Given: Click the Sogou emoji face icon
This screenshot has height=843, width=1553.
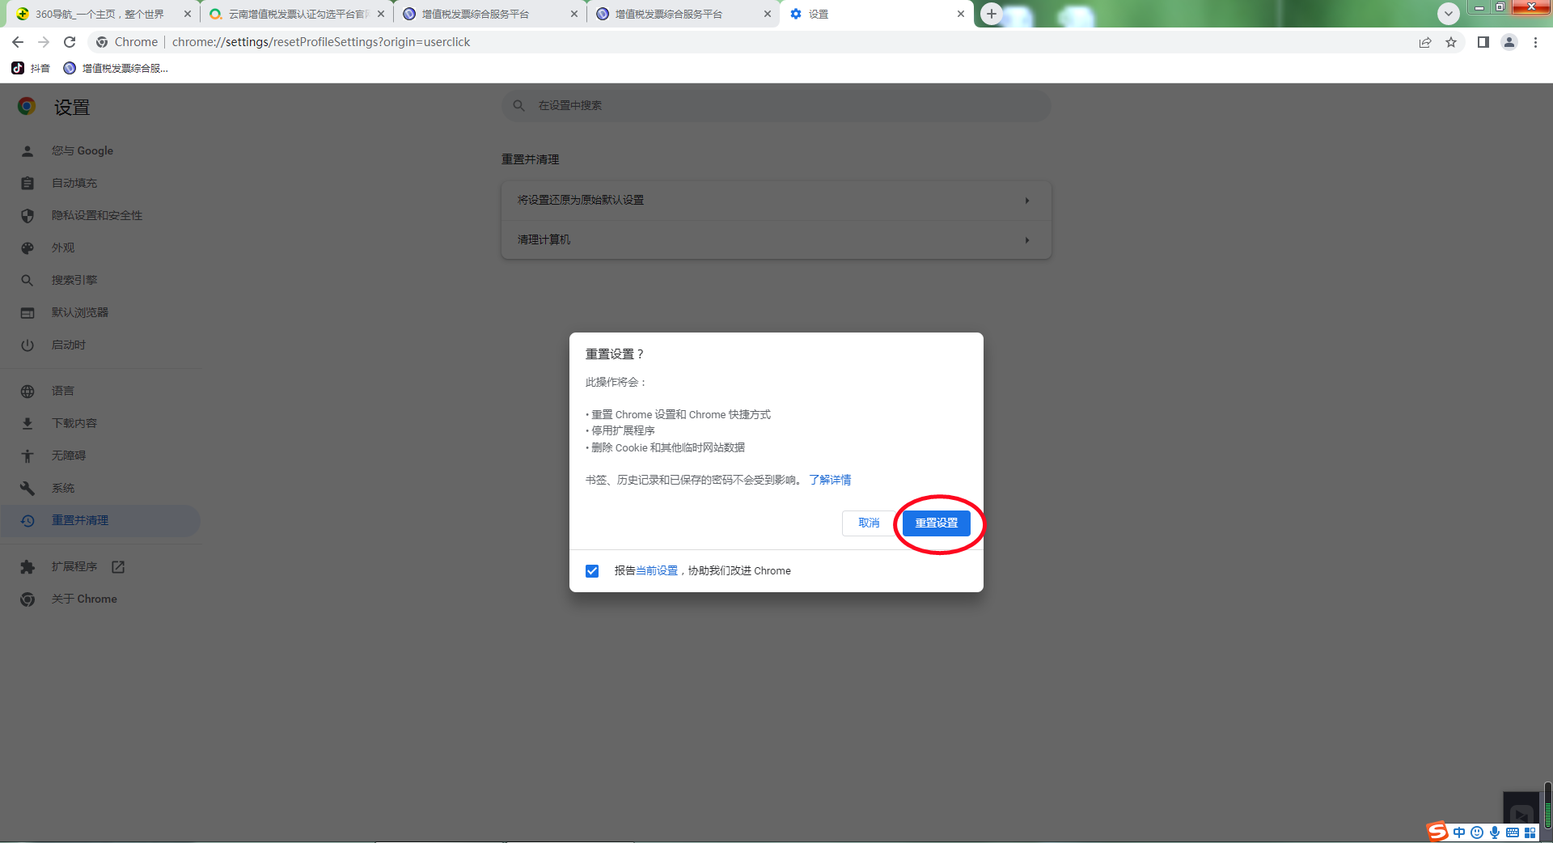Looking at the screenshot, I should 1477,832.
